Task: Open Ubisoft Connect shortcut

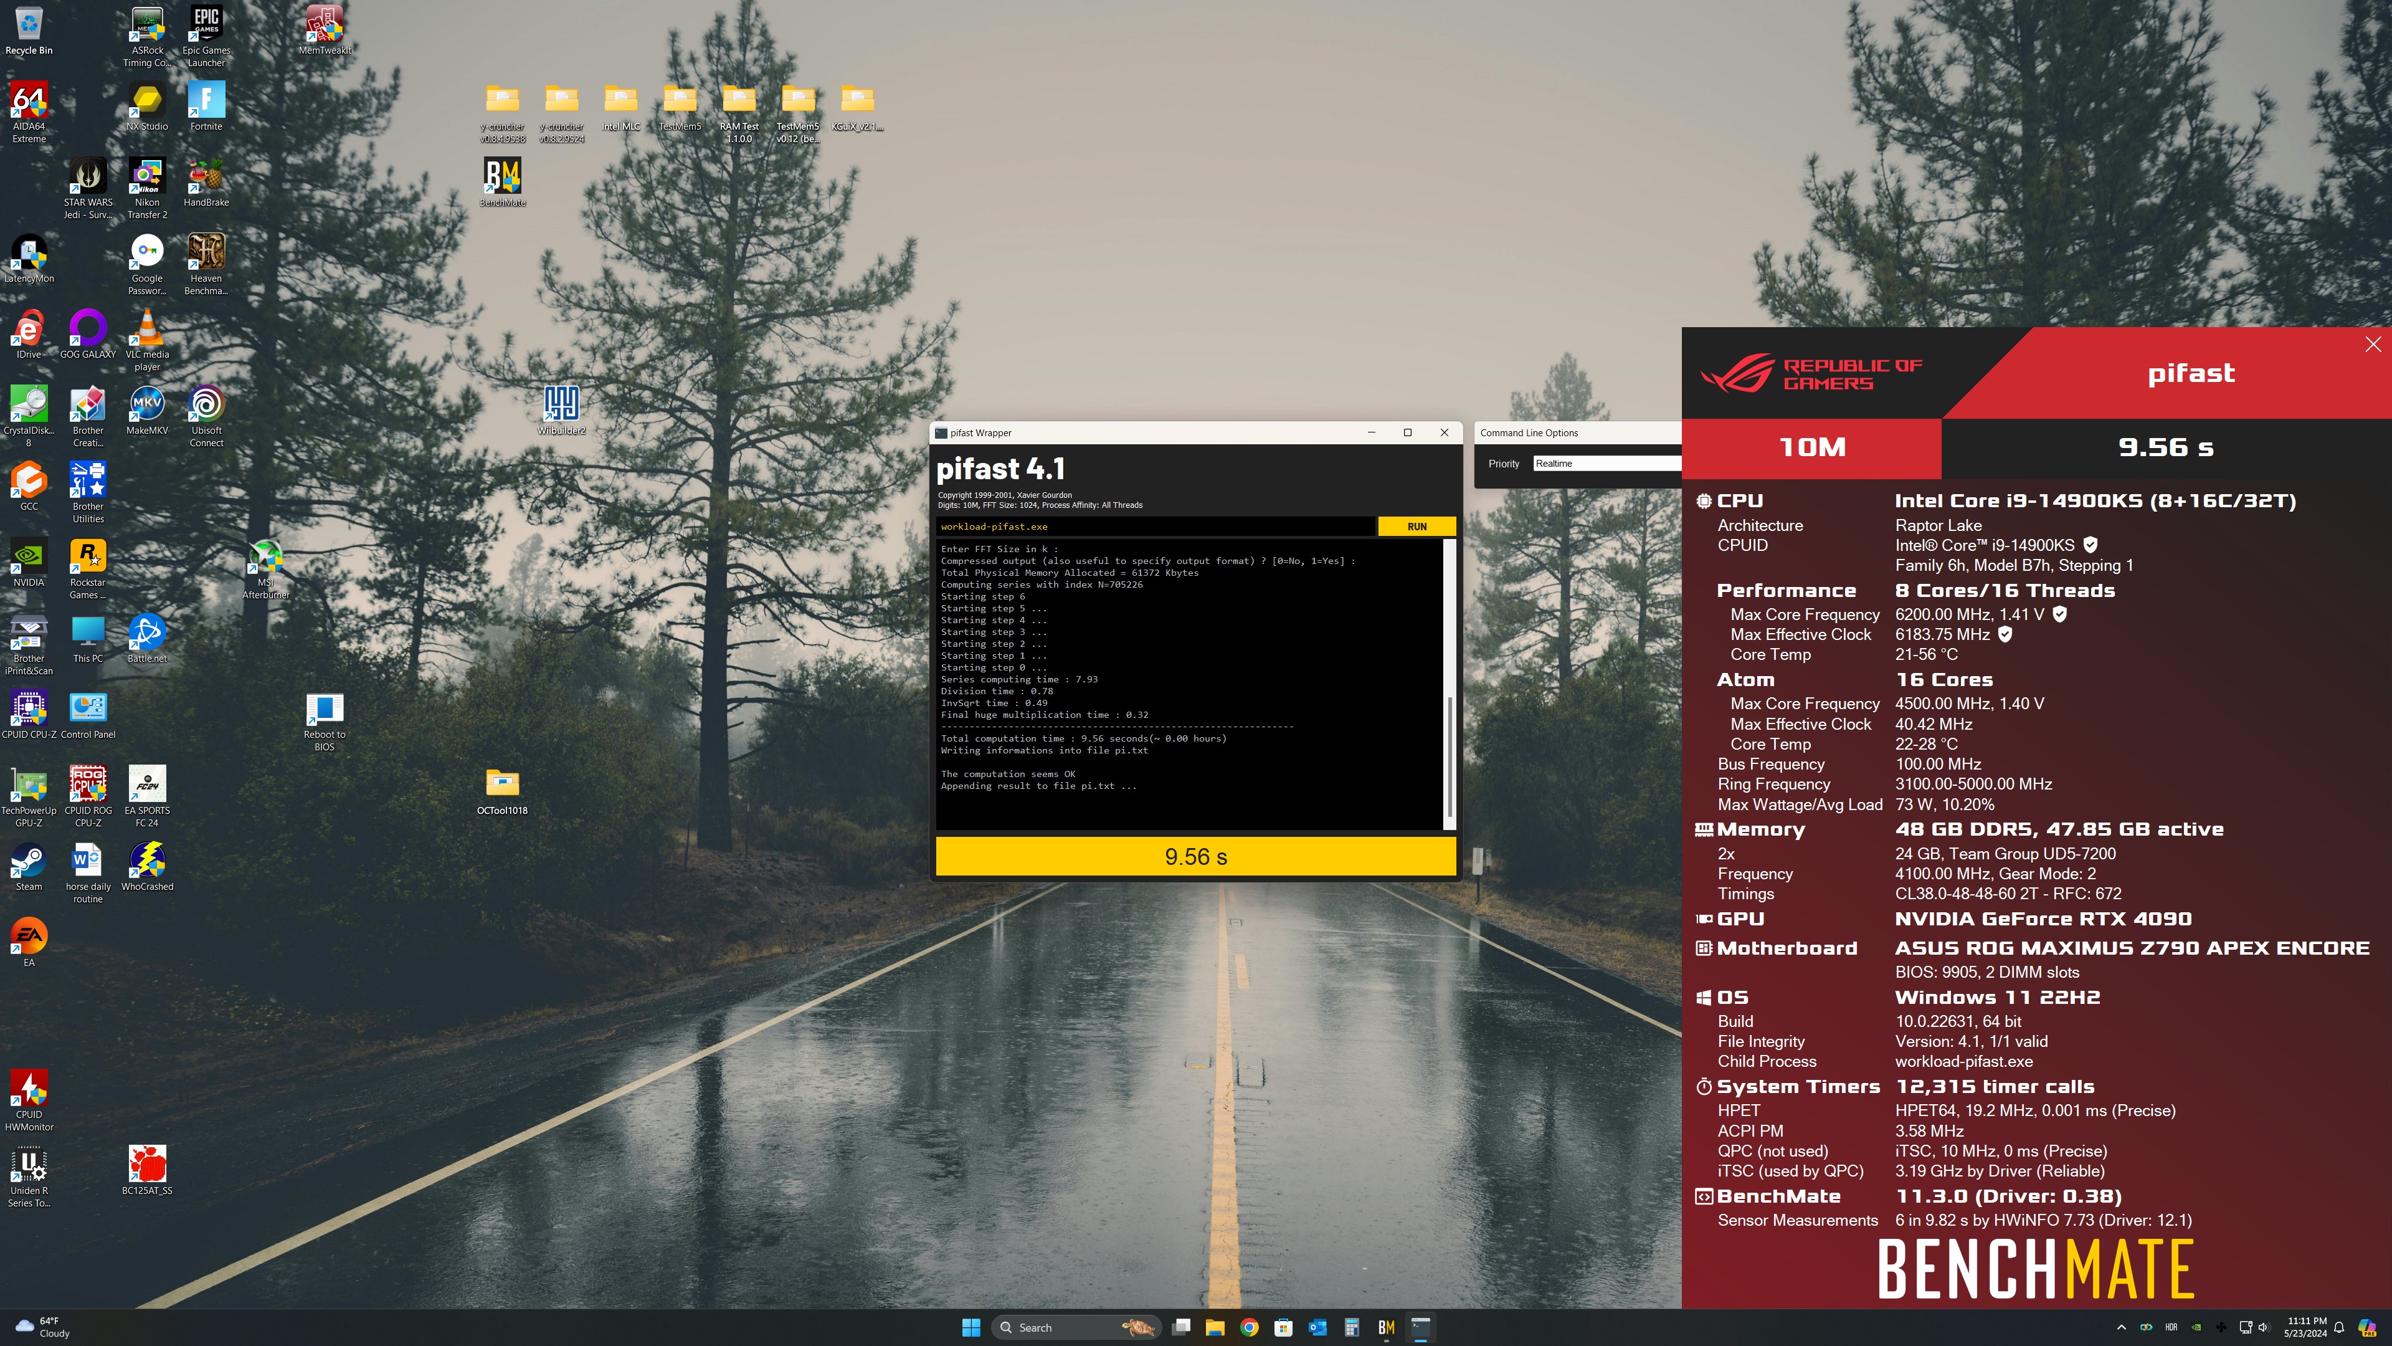Action: [x=206, y=416]
